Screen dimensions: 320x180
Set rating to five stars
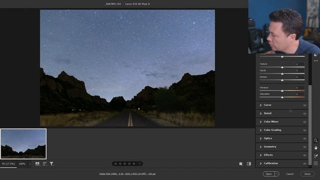134,163
